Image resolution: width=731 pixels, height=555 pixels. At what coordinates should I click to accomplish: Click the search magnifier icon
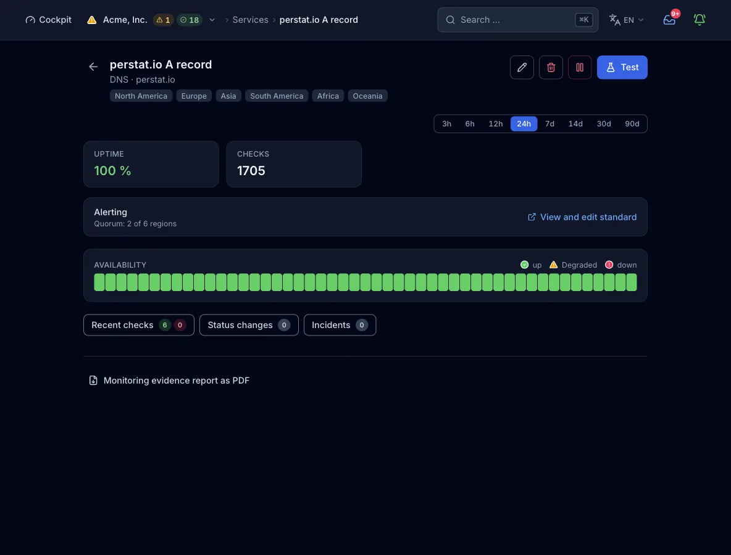coord(450,20)
